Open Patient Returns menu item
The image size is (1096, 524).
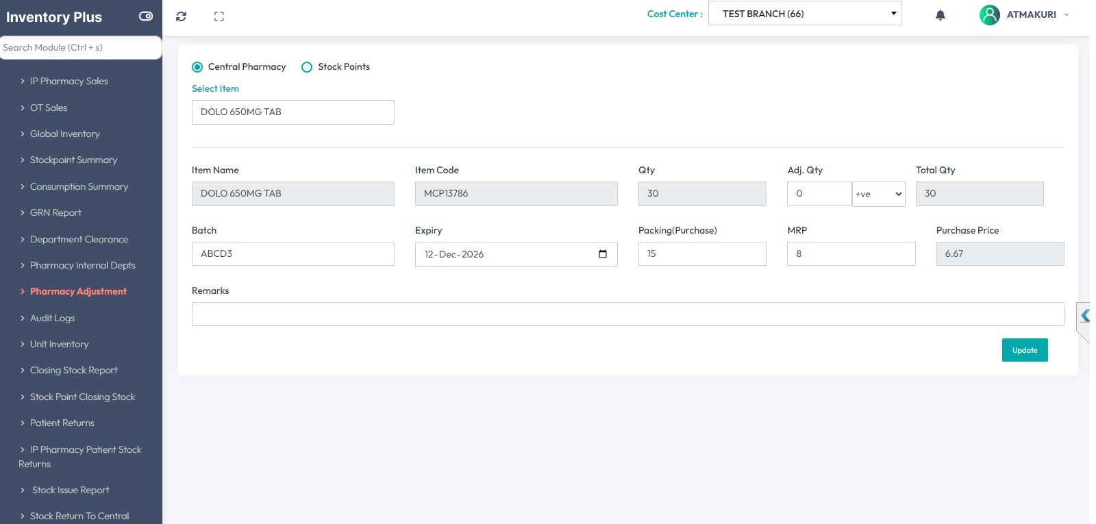coord(62,423)
